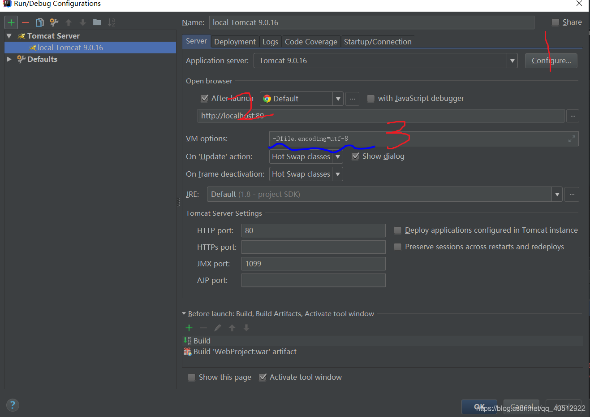
Task: Click the AJP port field
Action: (313, 280)
